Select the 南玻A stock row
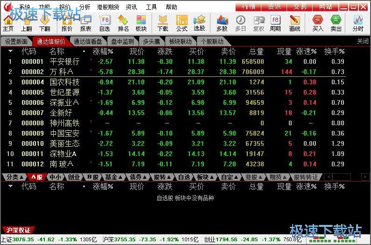The height and width of the screenshot is (245, 371). 176,164
